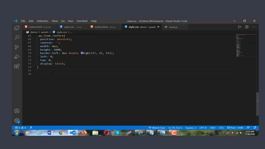
Task: Click Watch Sass in status bar
Action: pos(157,128)
